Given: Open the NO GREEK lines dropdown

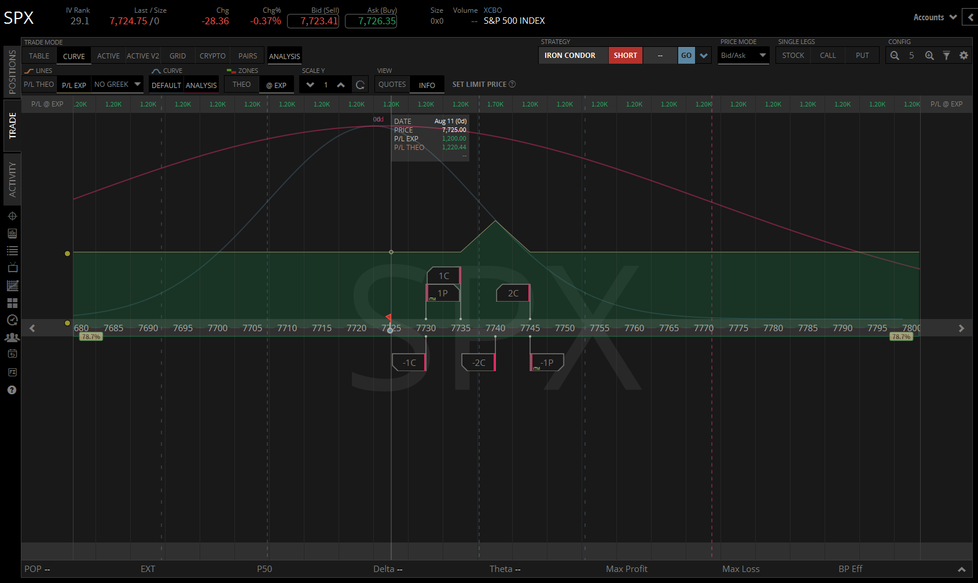Looking at the screenshot, I should coord(117,85).
